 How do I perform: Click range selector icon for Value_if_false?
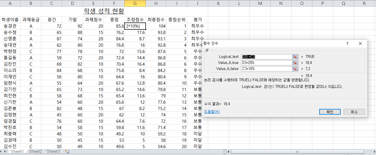coord(295,69)
